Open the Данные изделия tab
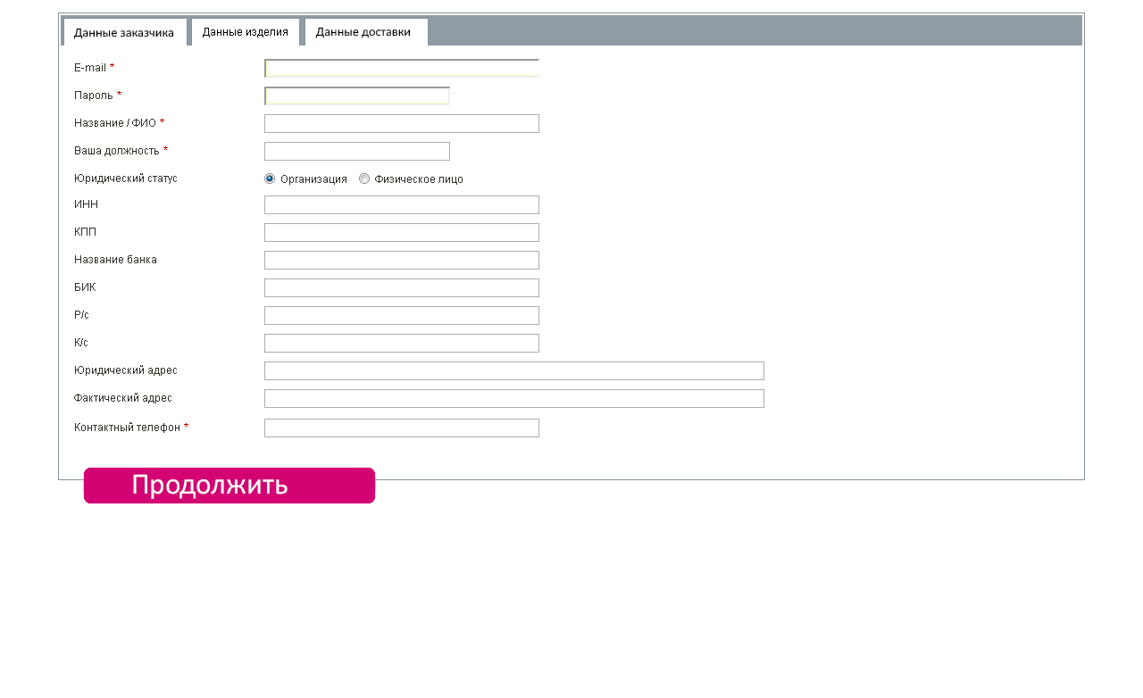The image size is (1143, 698). tap(246, 32)
